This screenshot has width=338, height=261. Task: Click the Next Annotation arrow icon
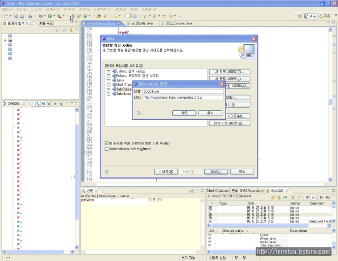[145, 16]
